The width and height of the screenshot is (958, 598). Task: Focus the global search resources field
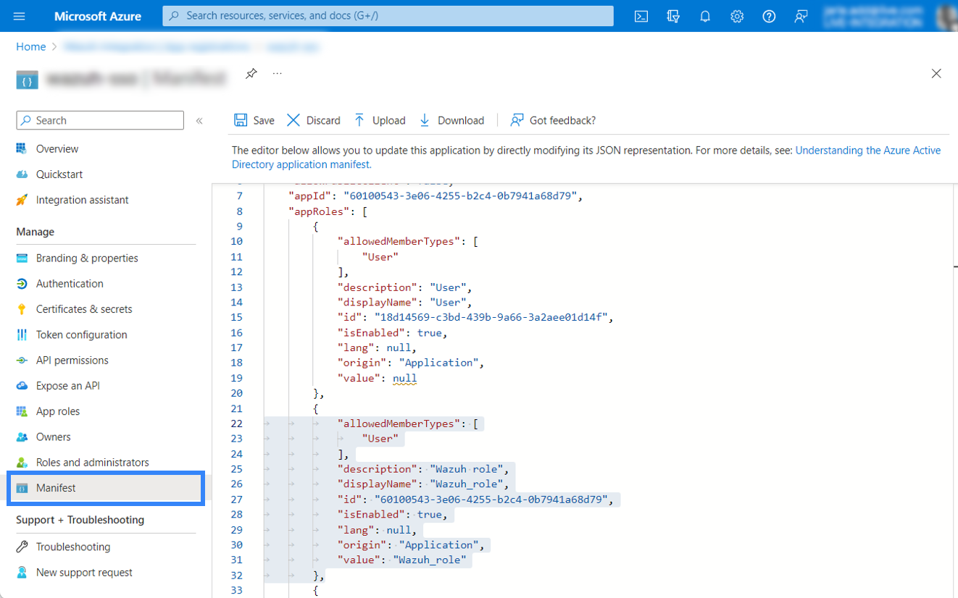point(388,15)
